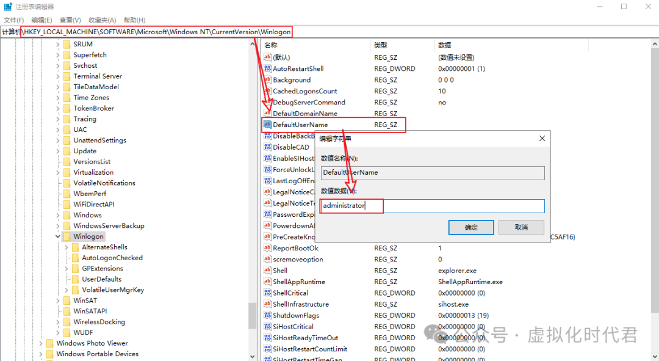This screenshot has width=659, height=361.
Task: Select the Background string value icon
Action: click(267, 79)
